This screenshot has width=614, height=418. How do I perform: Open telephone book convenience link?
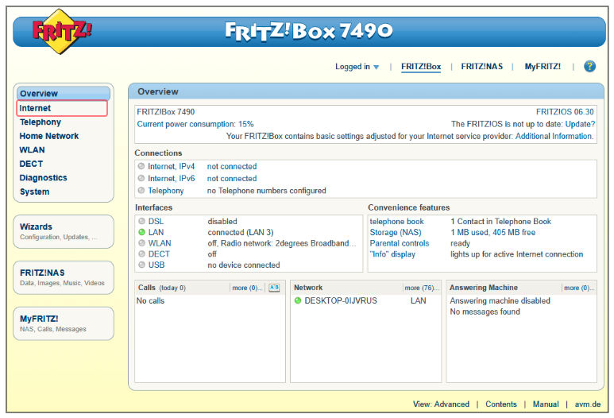pos(396,222)
